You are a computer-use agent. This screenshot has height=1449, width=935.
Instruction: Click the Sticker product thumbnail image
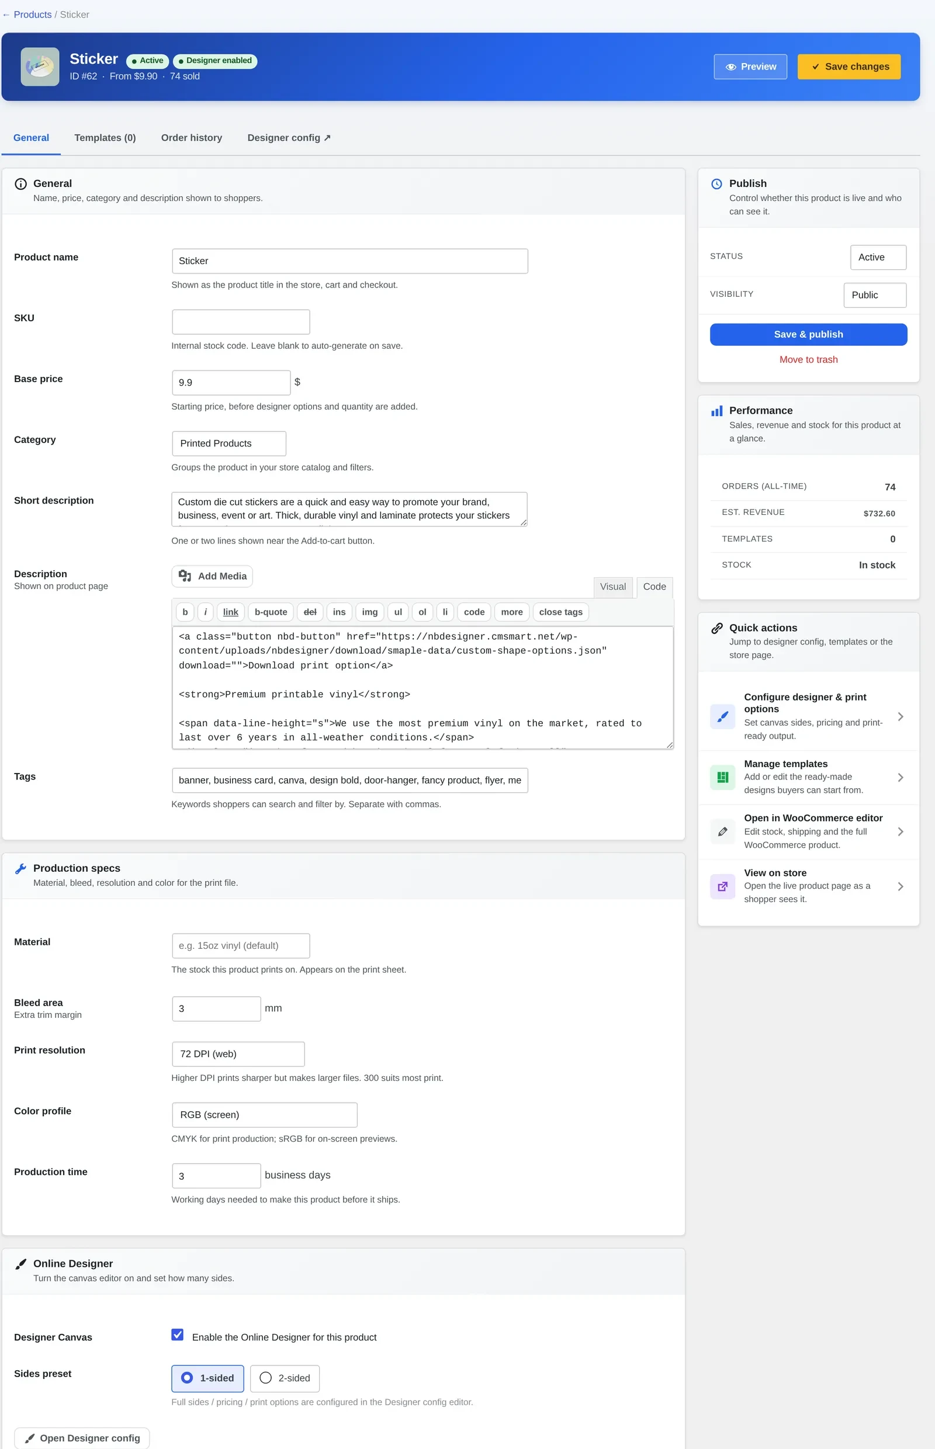40,67
